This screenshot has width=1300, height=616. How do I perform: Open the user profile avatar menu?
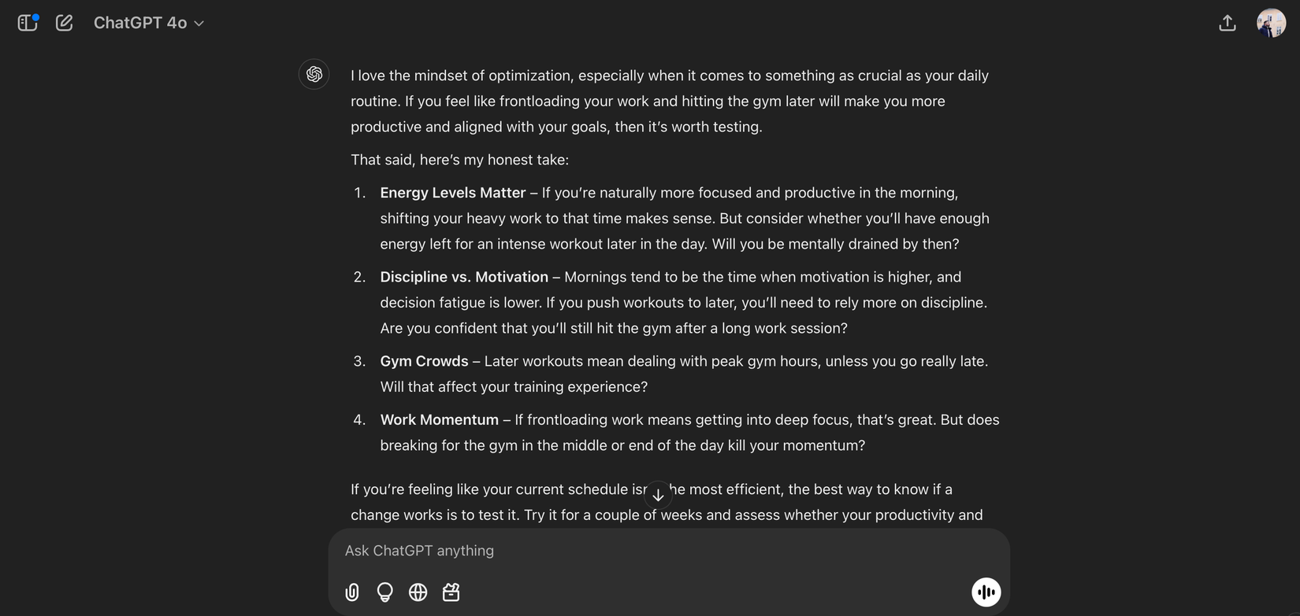1270,24
